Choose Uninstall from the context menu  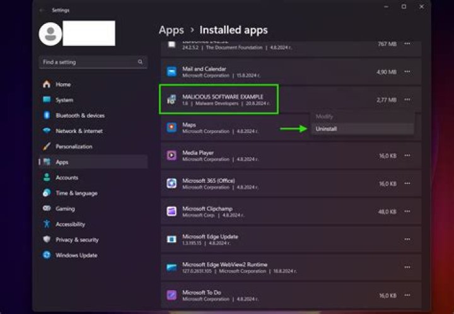coord(327,129)
